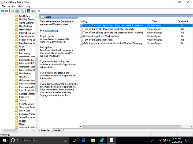This screenshot has height=144, width=193.
Task: Select the NetMeeting tree folder
Action: click(25, 74)
